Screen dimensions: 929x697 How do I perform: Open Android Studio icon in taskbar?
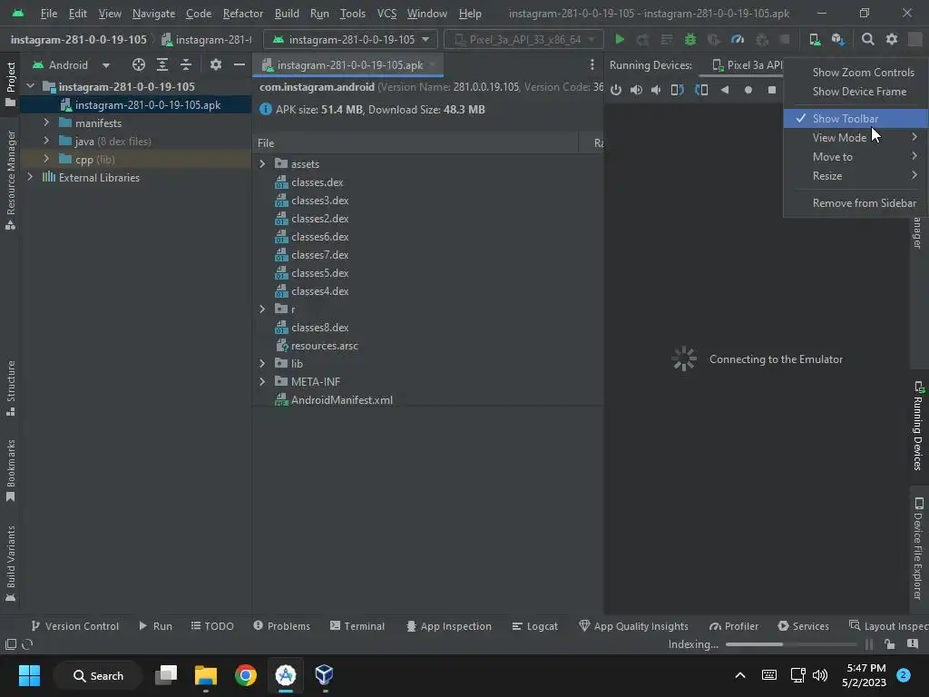pos(286,675)
